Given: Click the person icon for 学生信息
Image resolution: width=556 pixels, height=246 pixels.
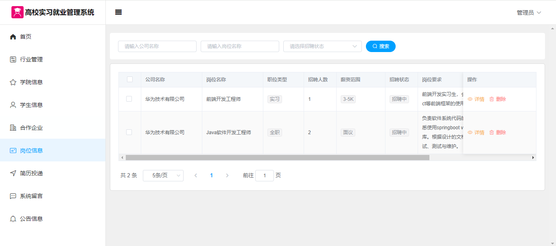Looking at the screenshot, I should pyautogui.click(x=13, y=105).
